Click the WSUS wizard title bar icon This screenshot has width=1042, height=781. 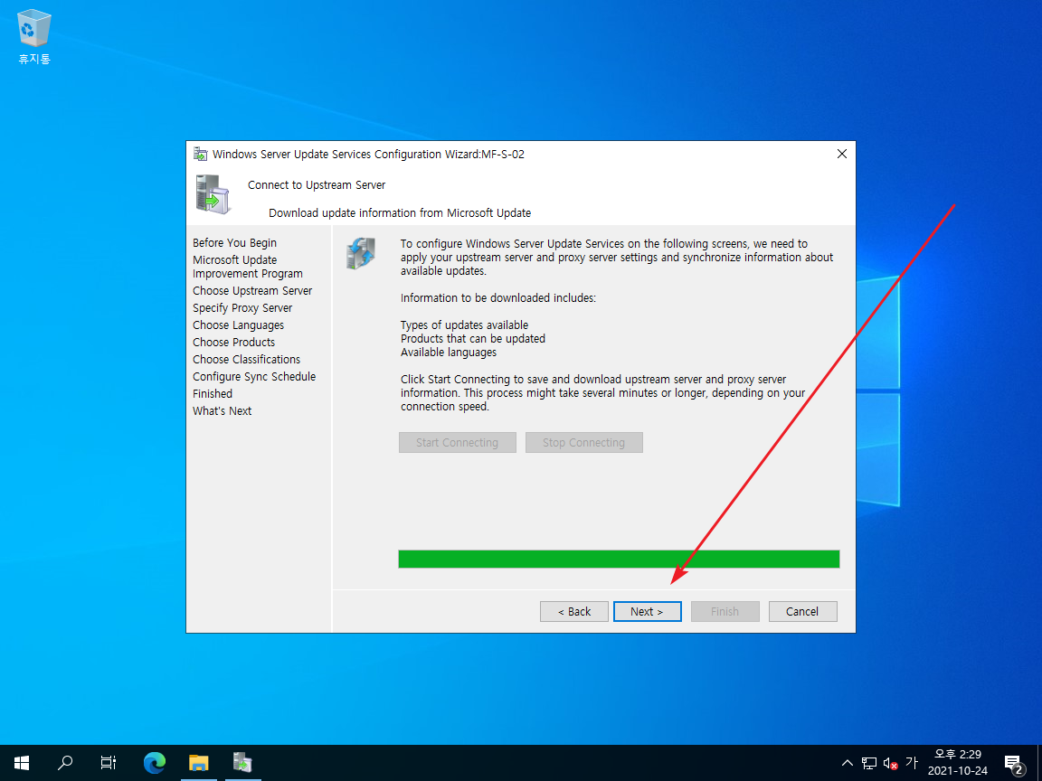point(200,154)
